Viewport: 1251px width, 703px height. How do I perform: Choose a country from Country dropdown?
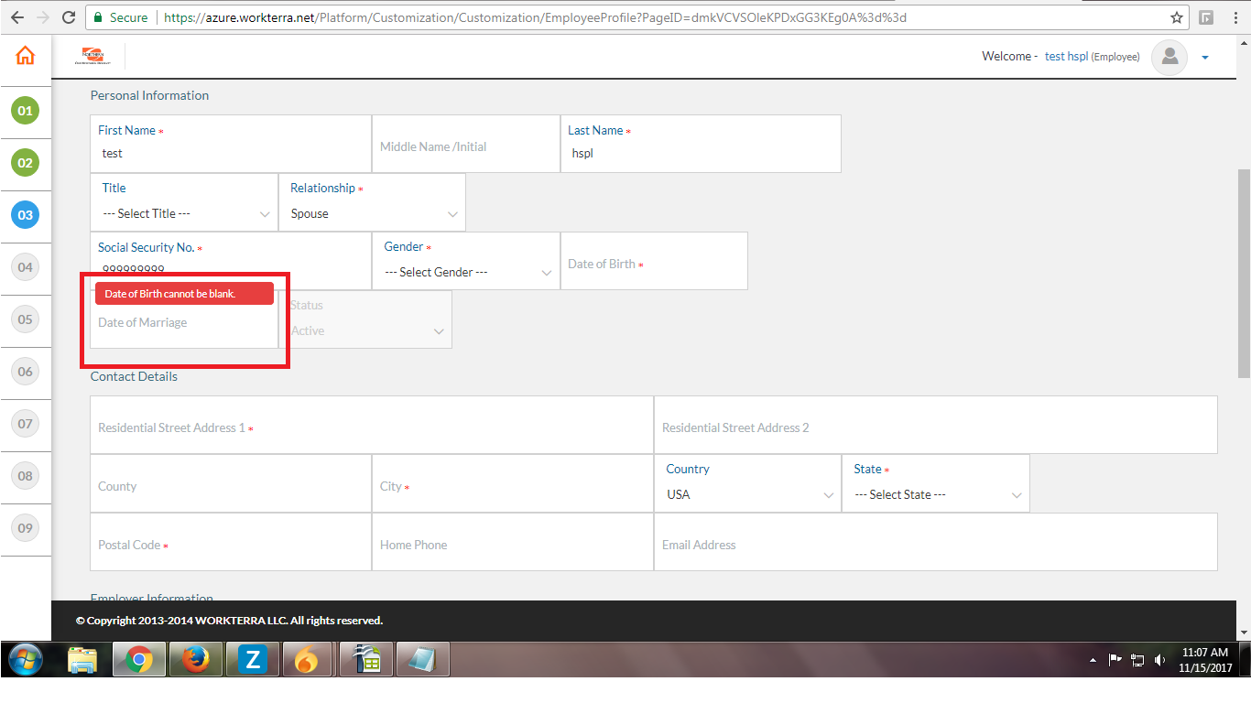point(748,494)
